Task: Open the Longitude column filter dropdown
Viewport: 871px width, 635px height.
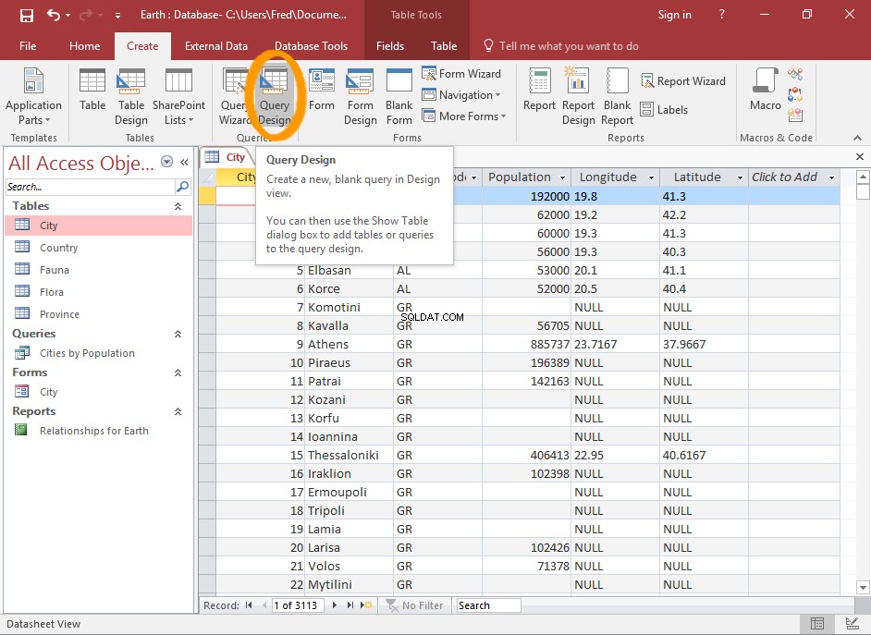Action: (651, 177)
